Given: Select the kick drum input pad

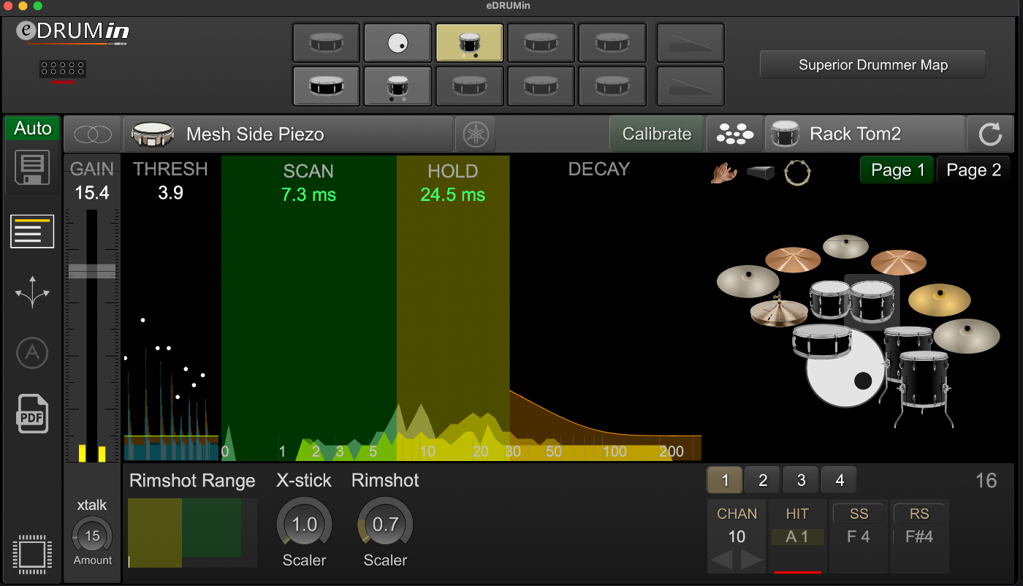Looking at the screenshot, I should tap(398, 43).
